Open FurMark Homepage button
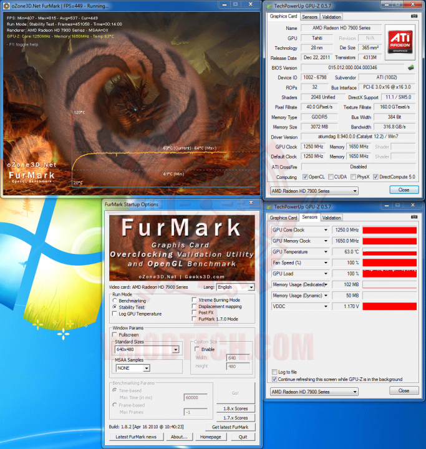 pyautogui.click(x=211, y=437)
